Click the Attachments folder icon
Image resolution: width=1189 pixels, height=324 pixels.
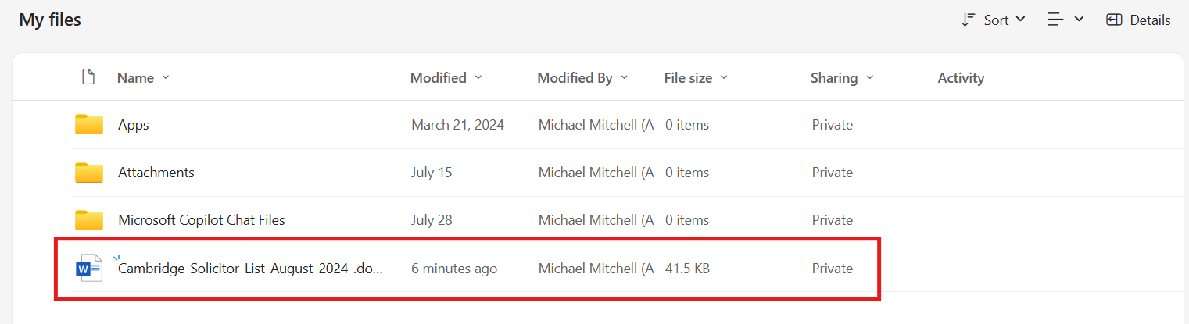(x=89, y=173)
